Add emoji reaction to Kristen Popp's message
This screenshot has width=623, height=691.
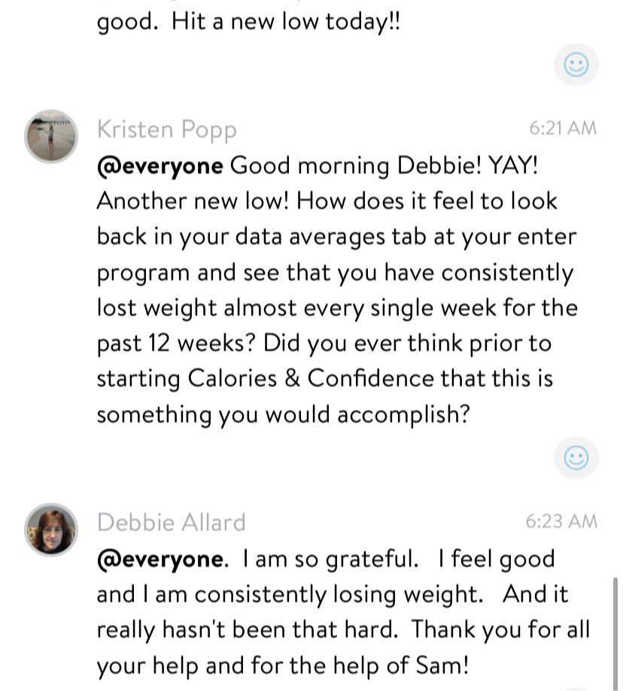(x=576, y=457)
